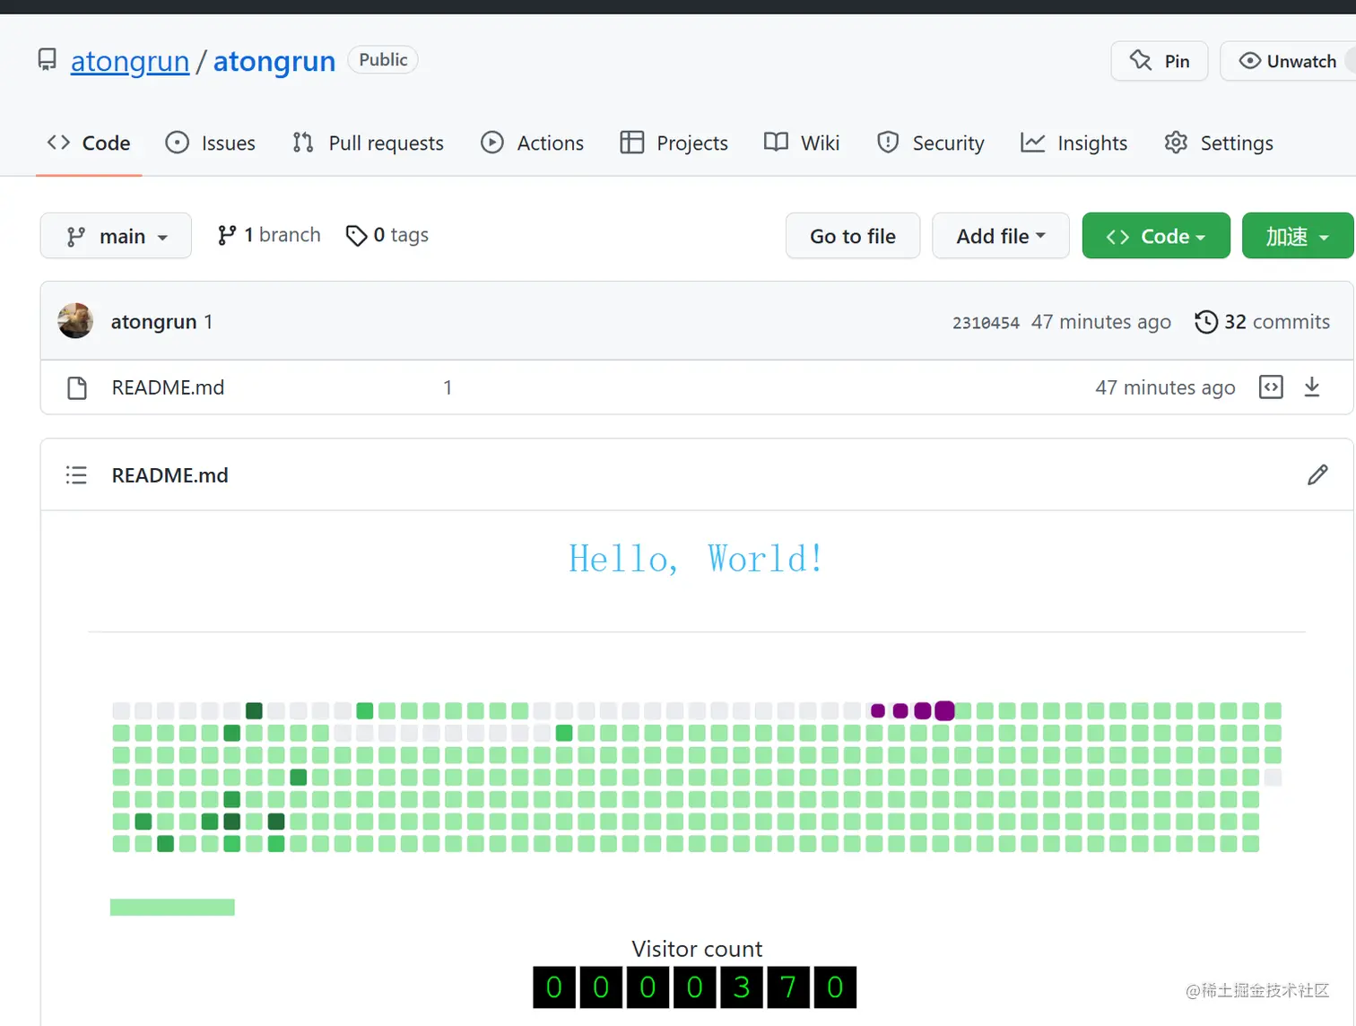Image resolution: width=1356 pixels, height=1026 pixels.
Task: Click the commit history clock icon
Action: pyautogui.click(x=1206, y=322)
